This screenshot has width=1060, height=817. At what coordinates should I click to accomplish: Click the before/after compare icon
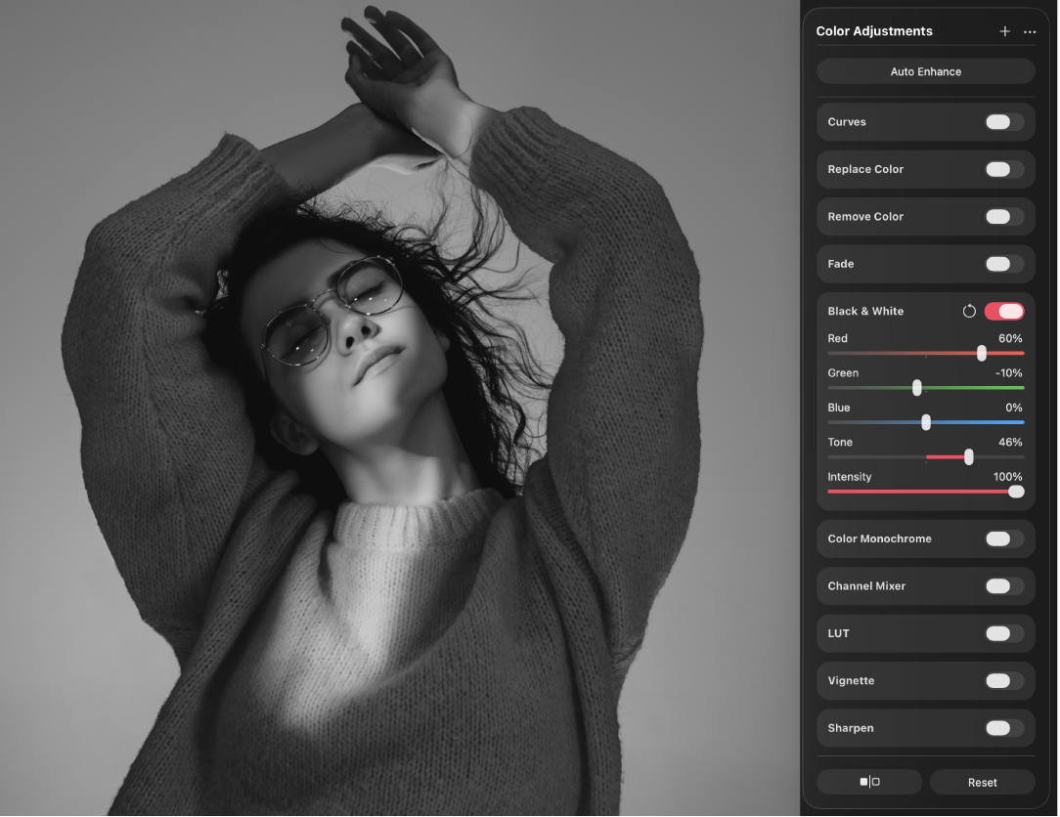click(868, 782)
